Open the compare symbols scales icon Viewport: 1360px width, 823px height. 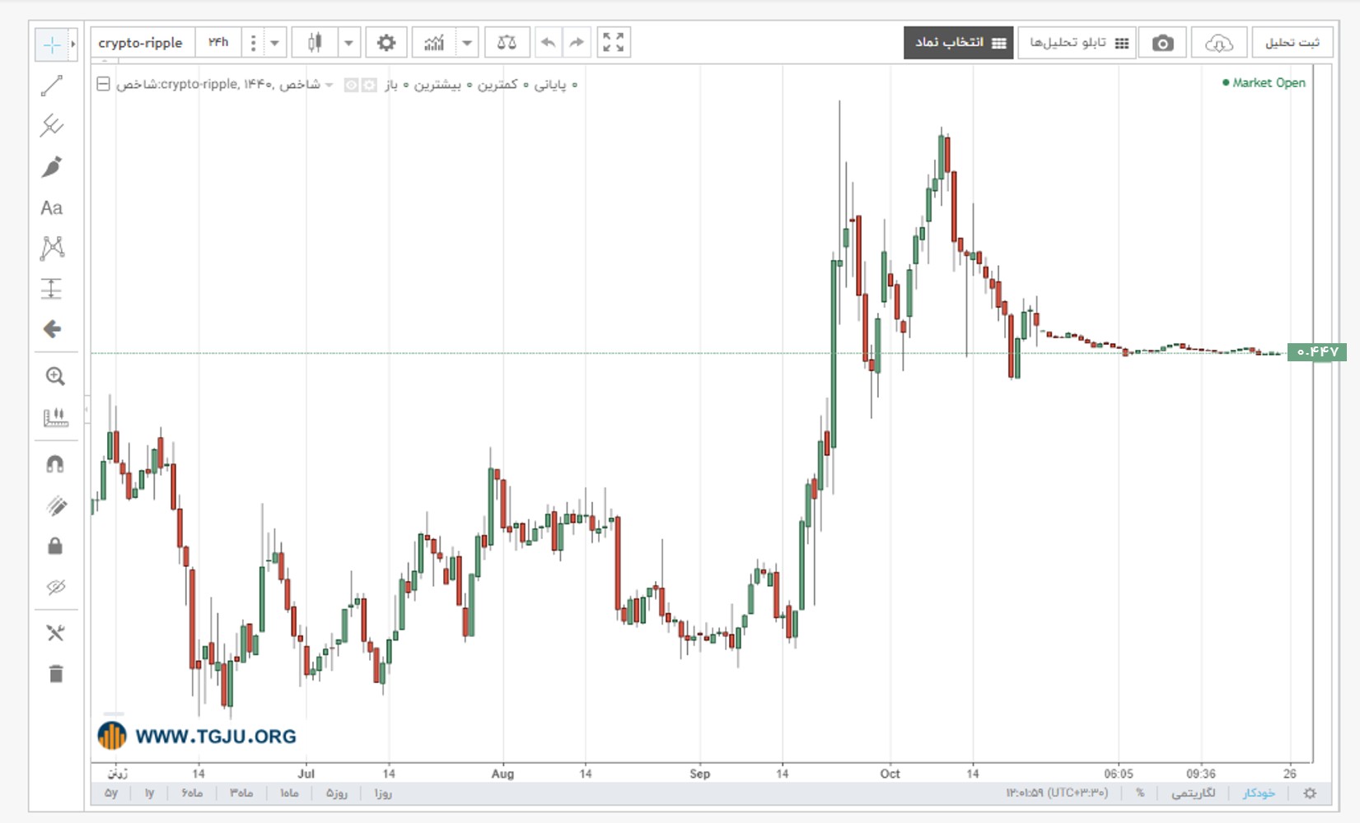point(507,43)
